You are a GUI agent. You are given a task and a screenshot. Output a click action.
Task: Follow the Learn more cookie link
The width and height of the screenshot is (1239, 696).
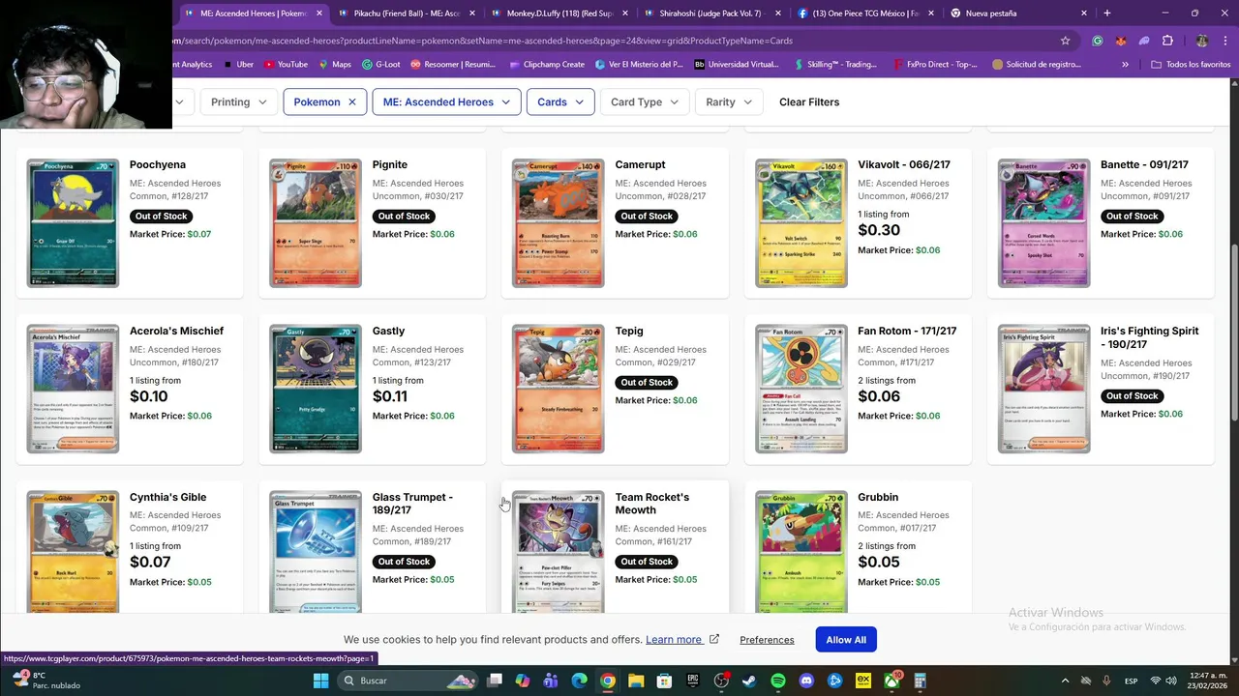pyautogui.click(x=674, y=640)
